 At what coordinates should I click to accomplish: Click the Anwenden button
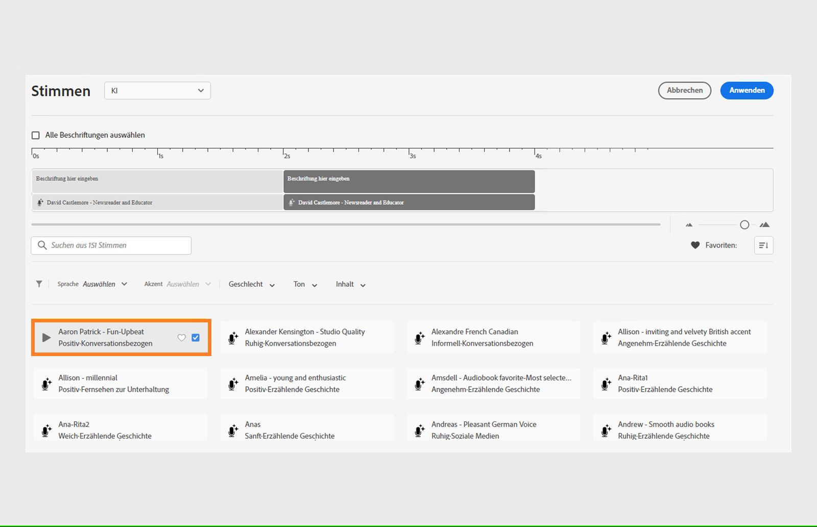[x=747, y=90]
